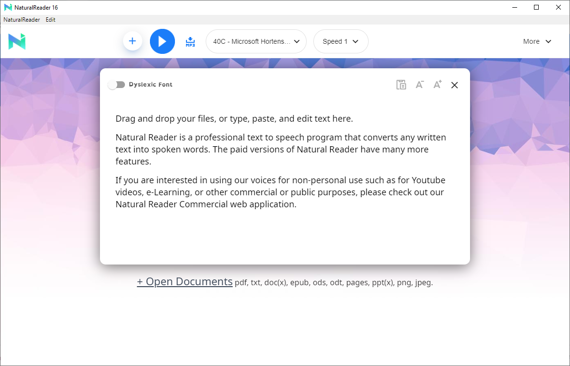Image resolution: width=570 pixels, height=366 pixels.
Task: Click the title bar NaturalReader 16 app icon
Action: (x=8, y=7)
